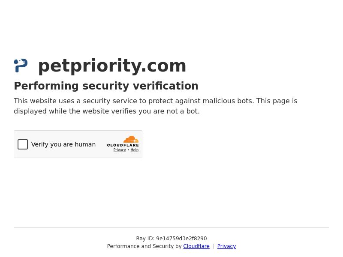Click the petpriority.com heading text
Viewport: 343px width, 257px height.
tap(112, 66)
